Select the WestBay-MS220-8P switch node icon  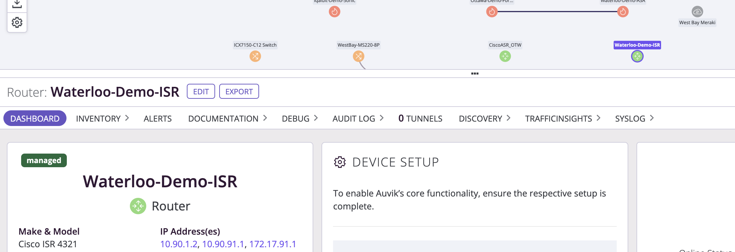[358, 56]
